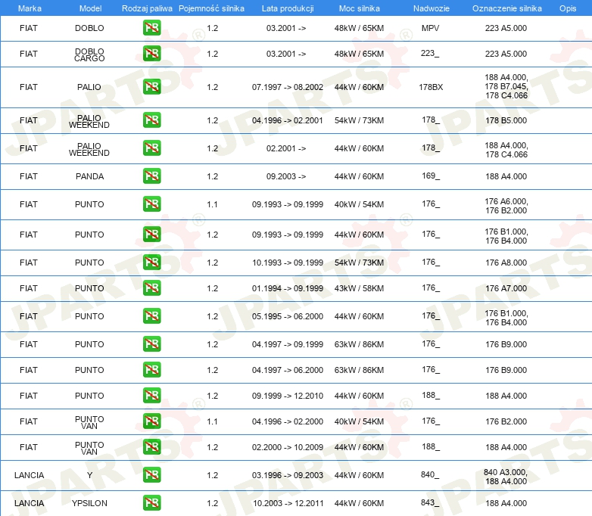Click the MPV body type cell
Image resolution: width=592 pixels, height=516 pixels.
click(x=431, y=28)
